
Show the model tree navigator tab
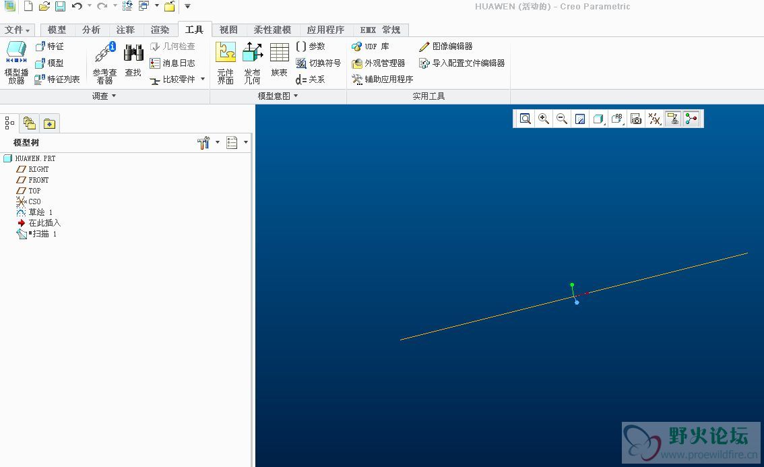9,123
